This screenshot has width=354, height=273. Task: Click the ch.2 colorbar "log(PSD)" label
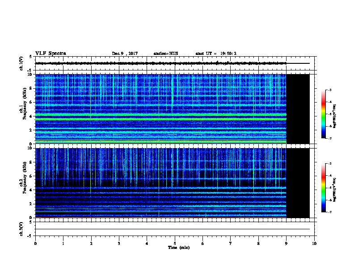pos(334,190)
